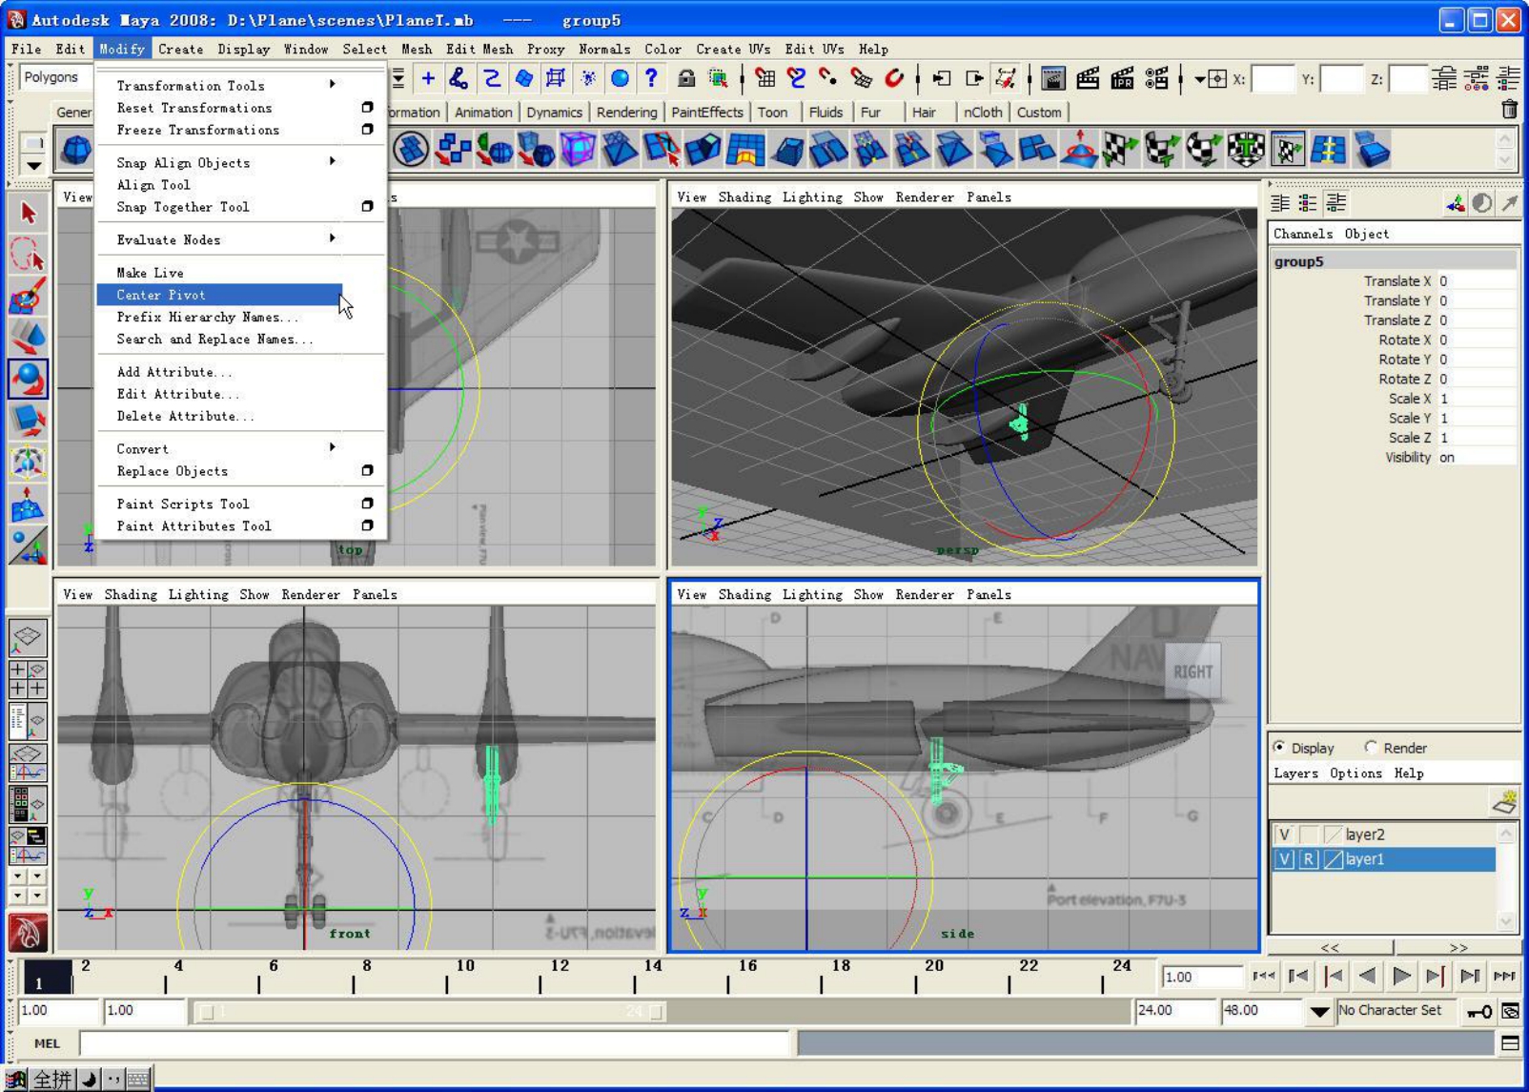The width and height of the screenshot is (1529, 1092).
Task: Click the layer list scrollbar down arrow
Action: coord(1506,920)
